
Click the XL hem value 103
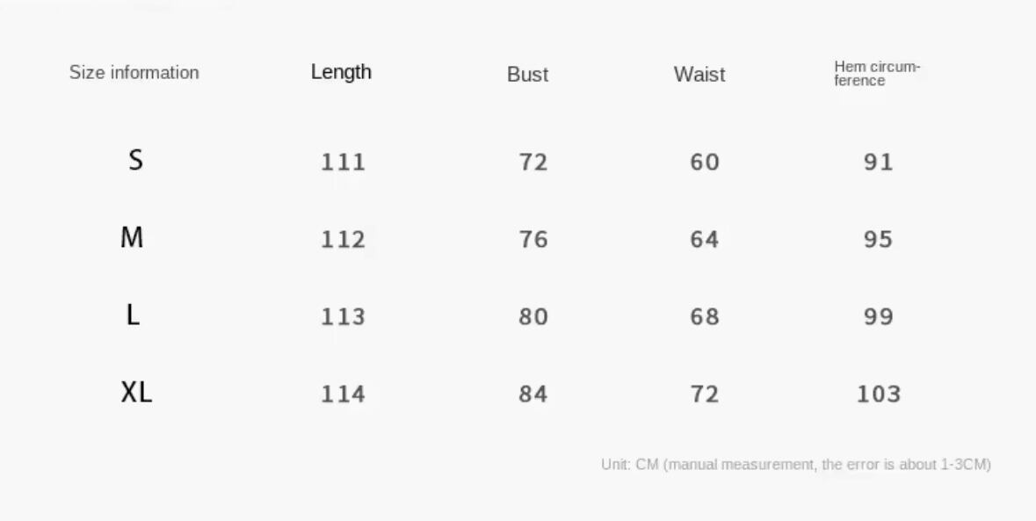[879, 394]
